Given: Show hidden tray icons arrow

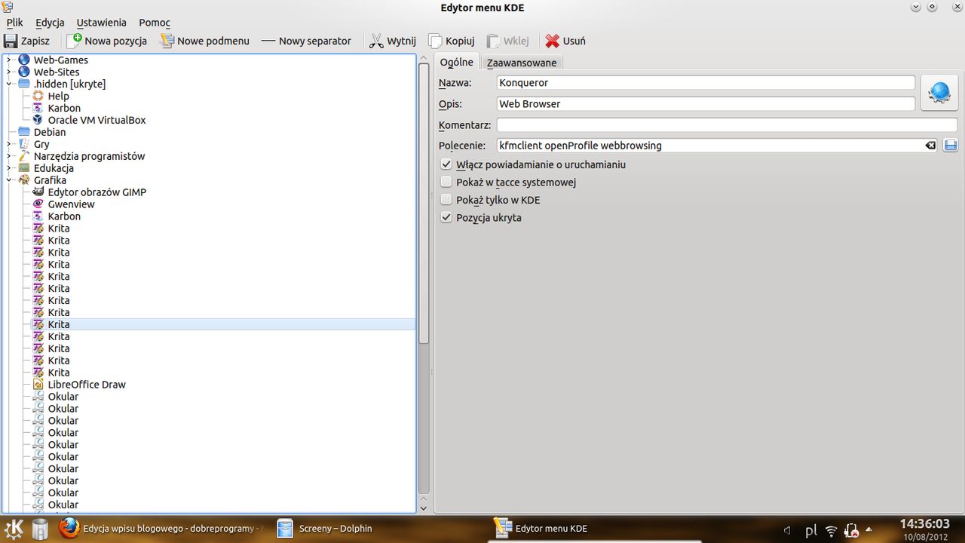Looking at the screenshot, I should tap(869, 529).
